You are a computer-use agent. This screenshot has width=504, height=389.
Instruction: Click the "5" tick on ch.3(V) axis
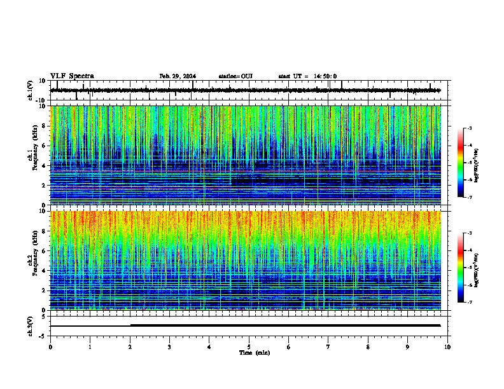pos(45,317)
